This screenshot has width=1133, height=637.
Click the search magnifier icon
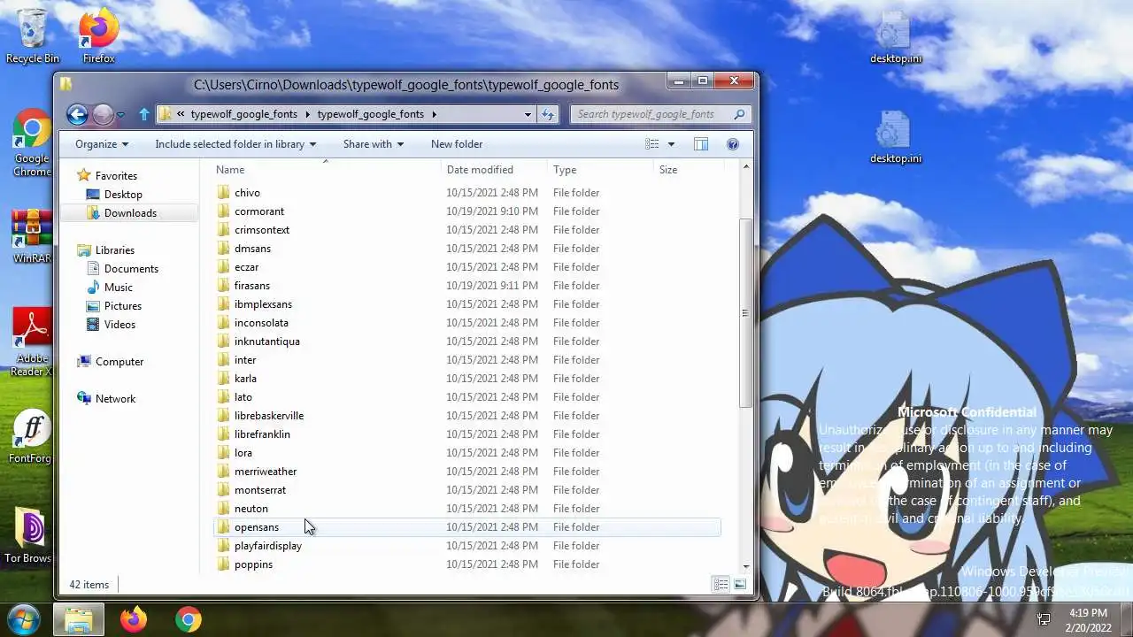pos(740,114)
